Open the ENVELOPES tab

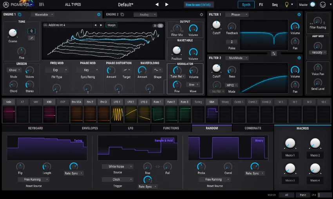pos(90,128)
